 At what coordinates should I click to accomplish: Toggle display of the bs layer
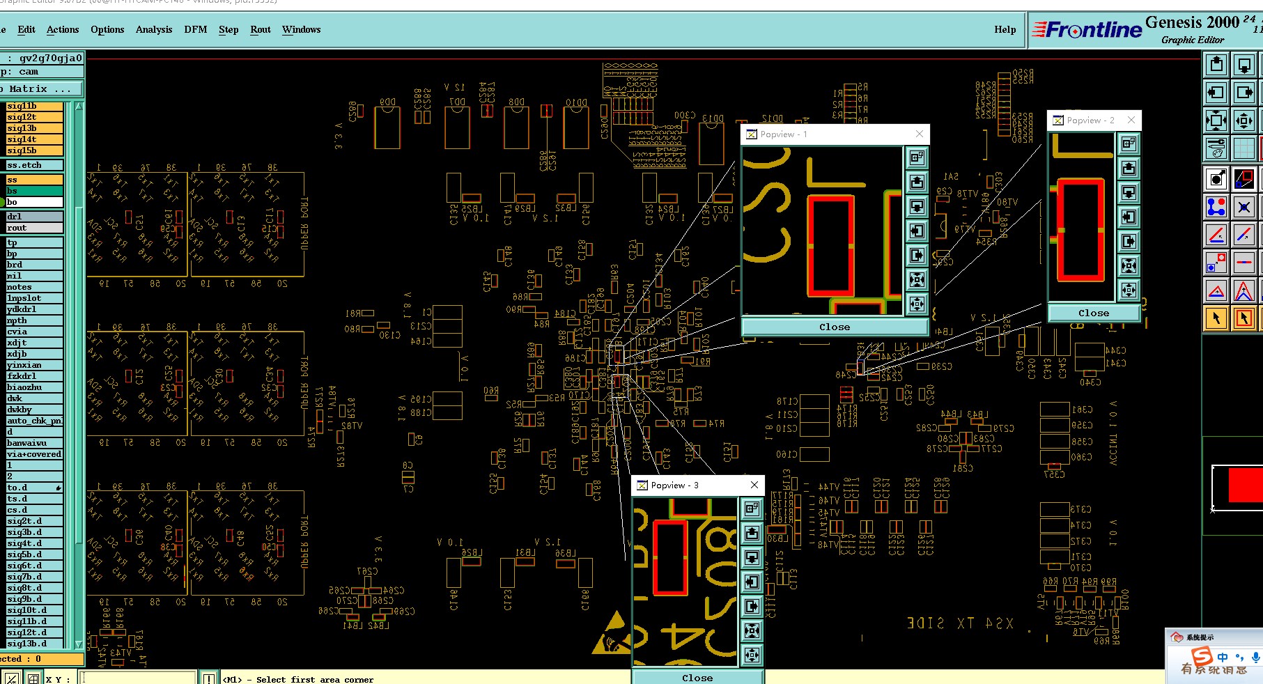point(35,191)
